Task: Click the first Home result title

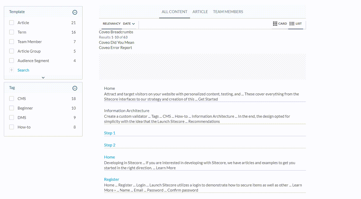Action: pyautogui.click(x=110, y=88)
